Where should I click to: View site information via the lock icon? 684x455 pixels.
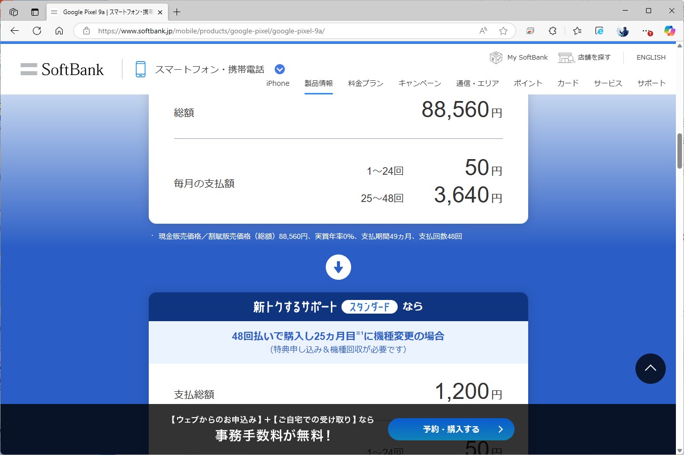pos(87,31)
